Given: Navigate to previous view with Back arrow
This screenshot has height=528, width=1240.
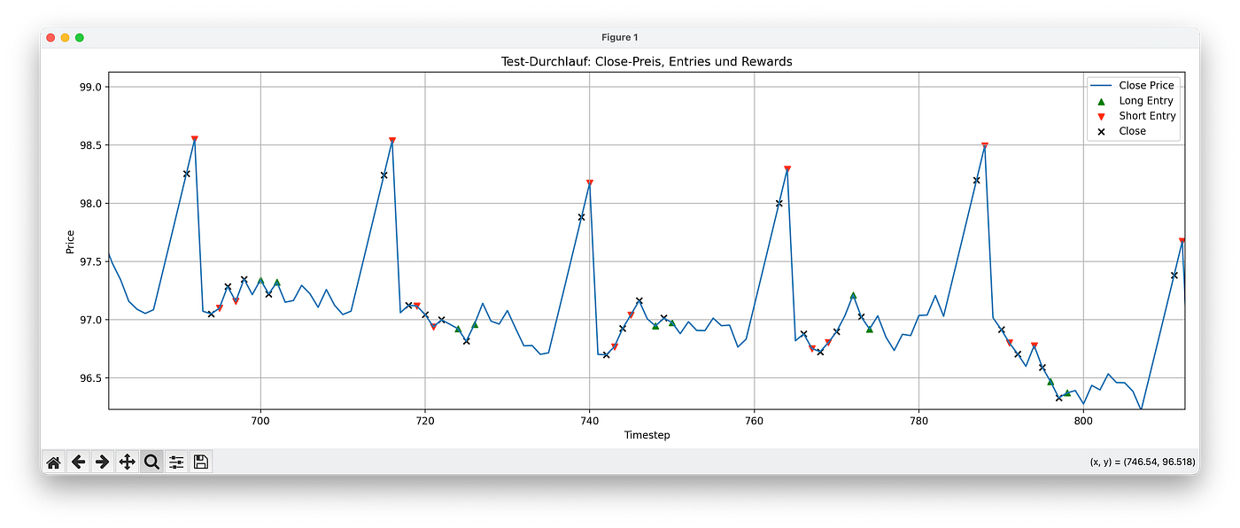Looking at the screenshot, I should [x=78, y=462].
